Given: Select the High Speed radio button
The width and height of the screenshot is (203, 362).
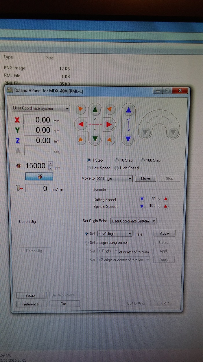Looking at the screenshot, I should (117, 168).
